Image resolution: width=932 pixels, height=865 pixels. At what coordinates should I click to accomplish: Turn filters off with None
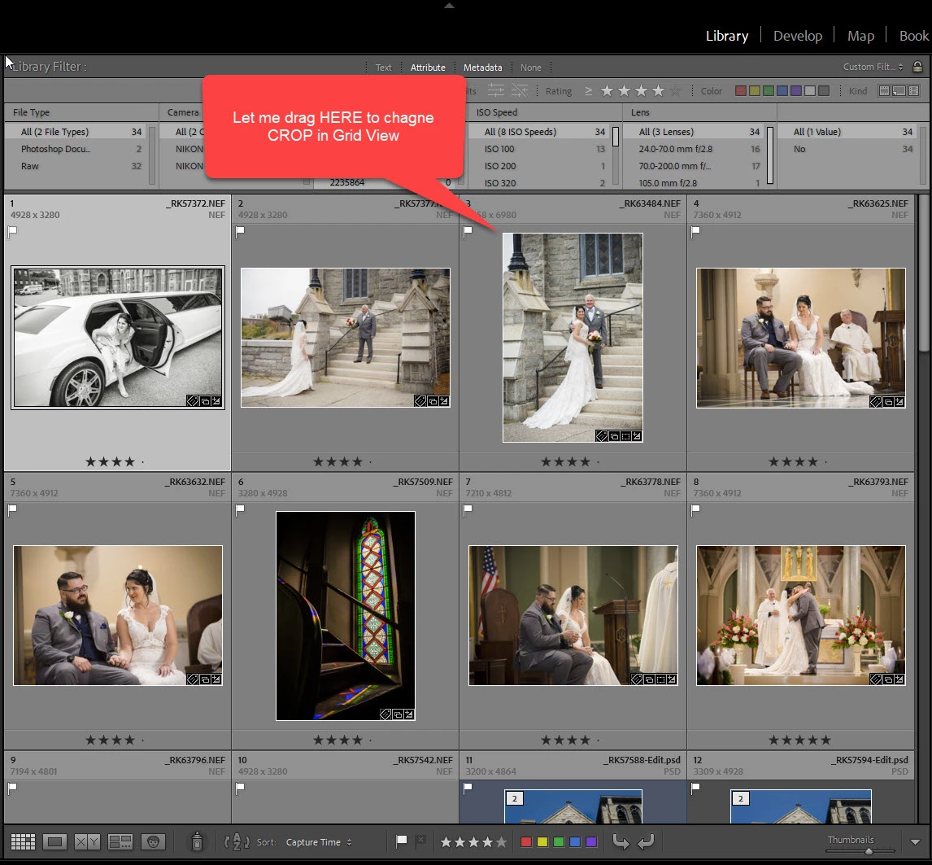[531, 68]
